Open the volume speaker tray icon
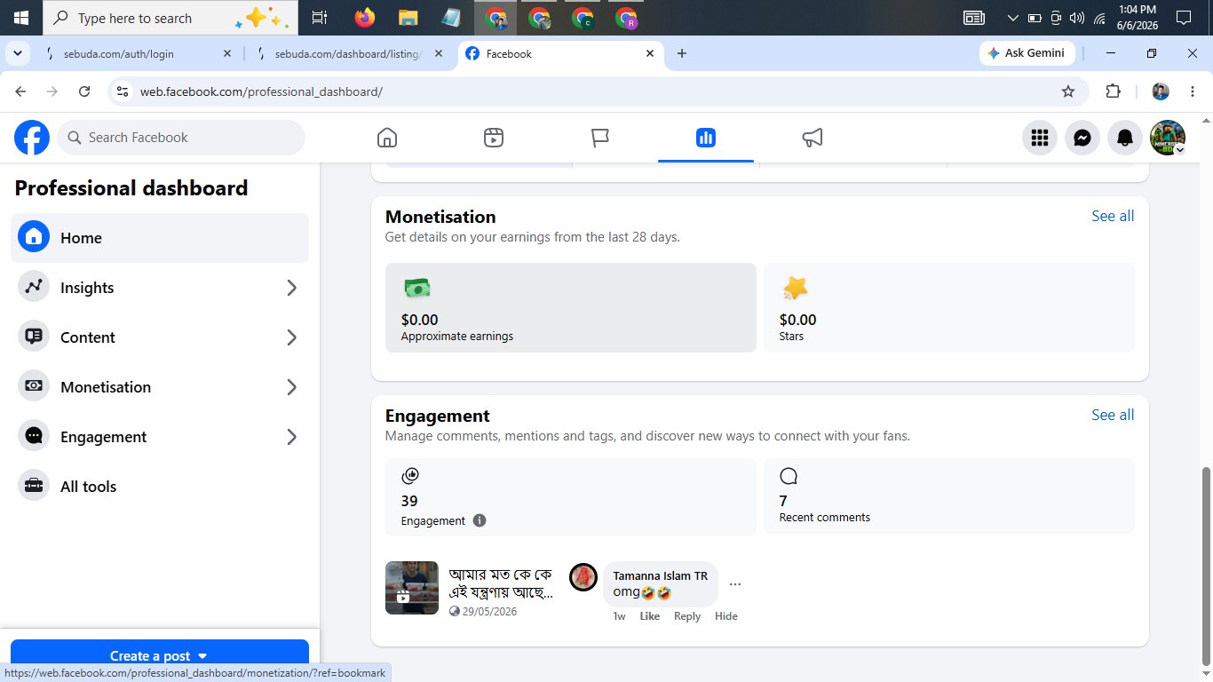The height and width of the screenshot is (682, 1213). click(x=1077, y=18)
